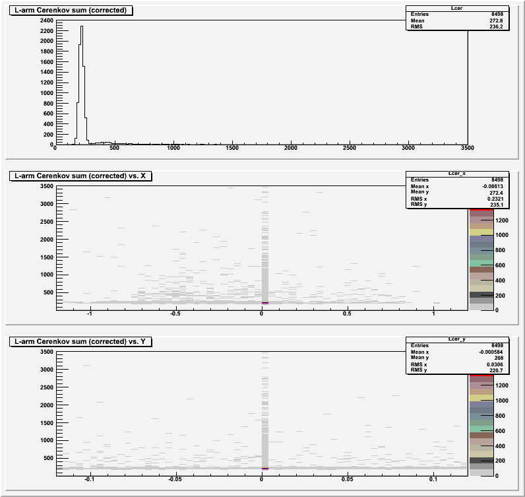Pick the dark gray swatch near 200 in the vs. X palette

pyautogui.click(x=481, y=294)
